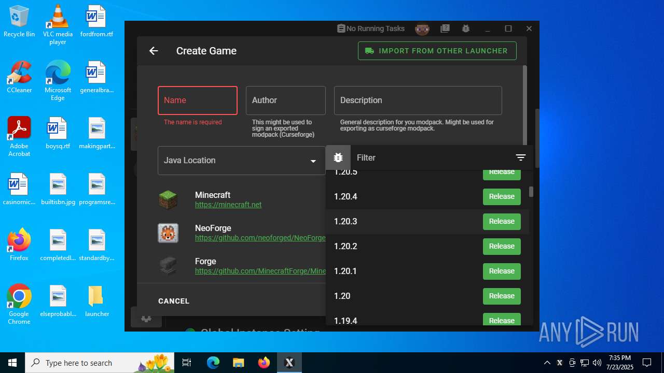Open Microsoft Edge desktop shortcut
Screen dimensions: 664x373
click(58, 80)
